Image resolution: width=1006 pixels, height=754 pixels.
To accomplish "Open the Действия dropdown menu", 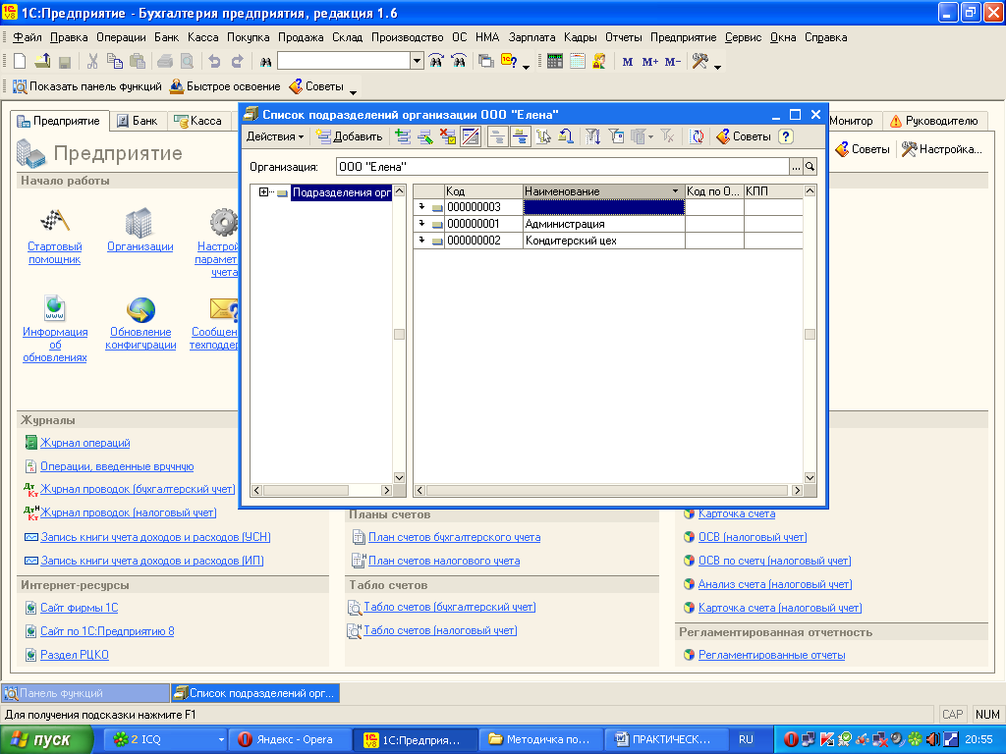I will coord(275,136).
